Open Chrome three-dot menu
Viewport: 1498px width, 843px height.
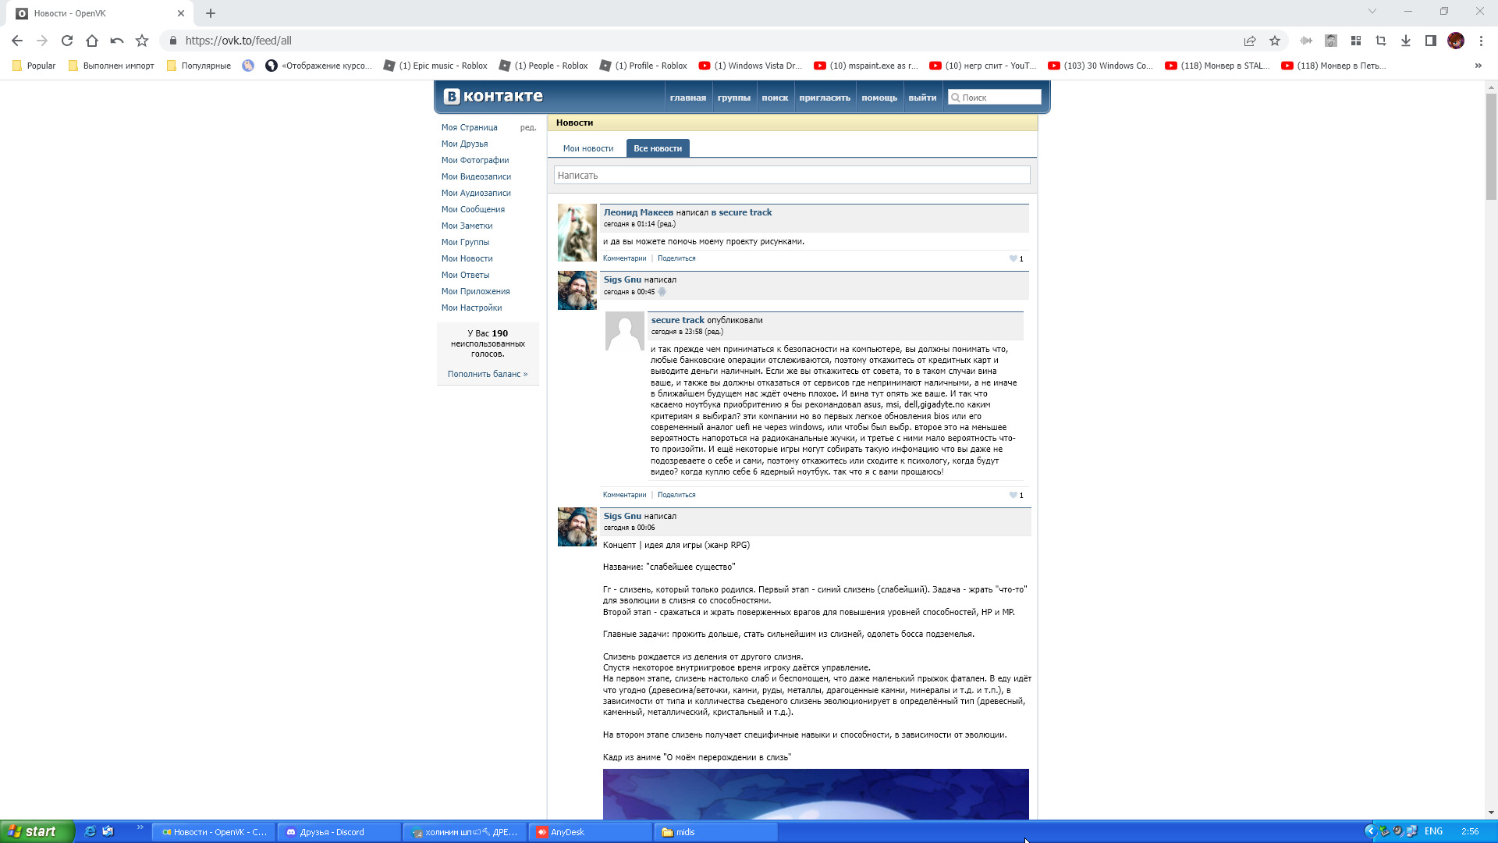click(1481, 41)
